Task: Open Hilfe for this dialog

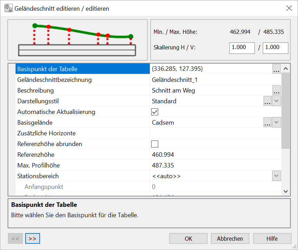Action: pyautogui.click(x=272, y=239)
